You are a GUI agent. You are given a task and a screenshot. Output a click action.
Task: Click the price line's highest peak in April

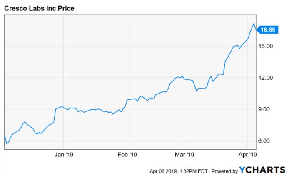click(x=254, y=23)
